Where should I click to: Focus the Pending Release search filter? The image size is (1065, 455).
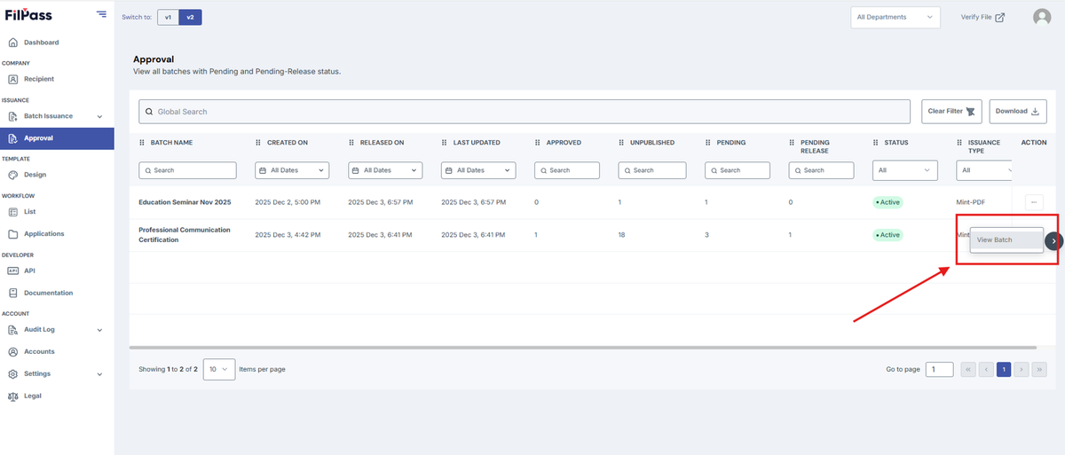click(x=821, y=170)
